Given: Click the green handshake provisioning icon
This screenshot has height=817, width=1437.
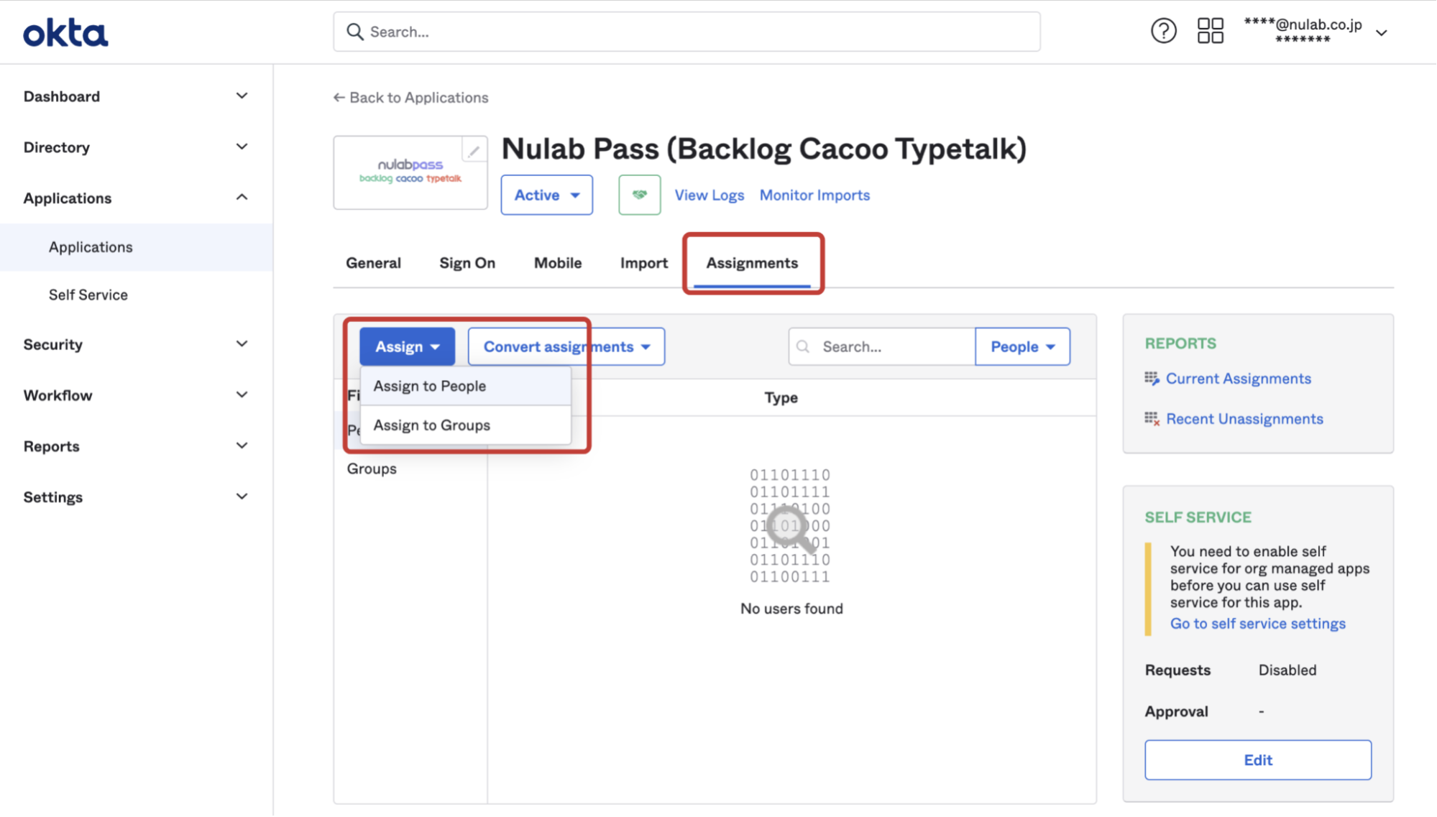Looking at the screenshot, I should coord(639,195).
